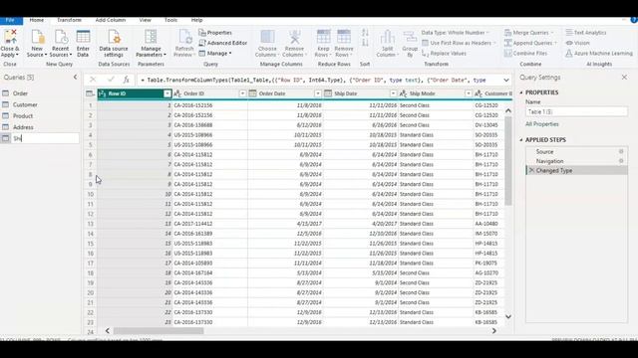Click the Split Column icon
Image resolution: width=638 pixels, height=358 pixels.
[x=387, y=37]
